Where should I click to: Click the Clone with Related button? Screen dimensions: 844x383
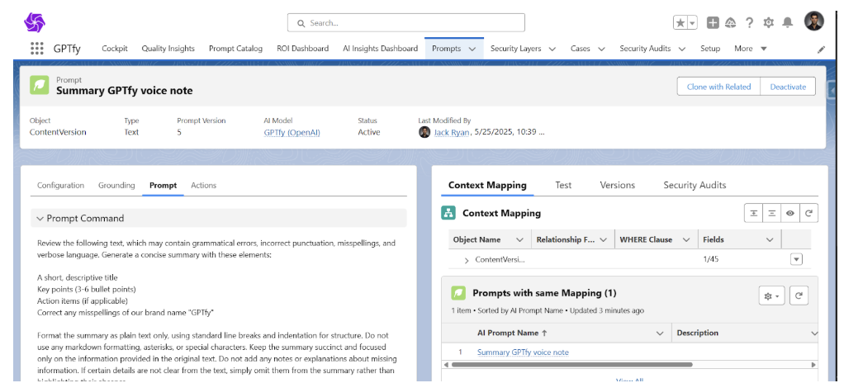pyautogui.click(x=718, y=87)
